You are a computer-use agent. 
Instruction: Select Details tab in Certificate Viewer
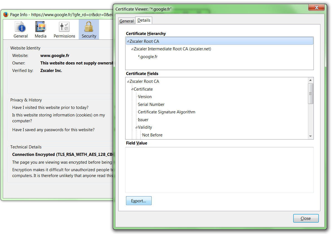[x=144, y=20]
